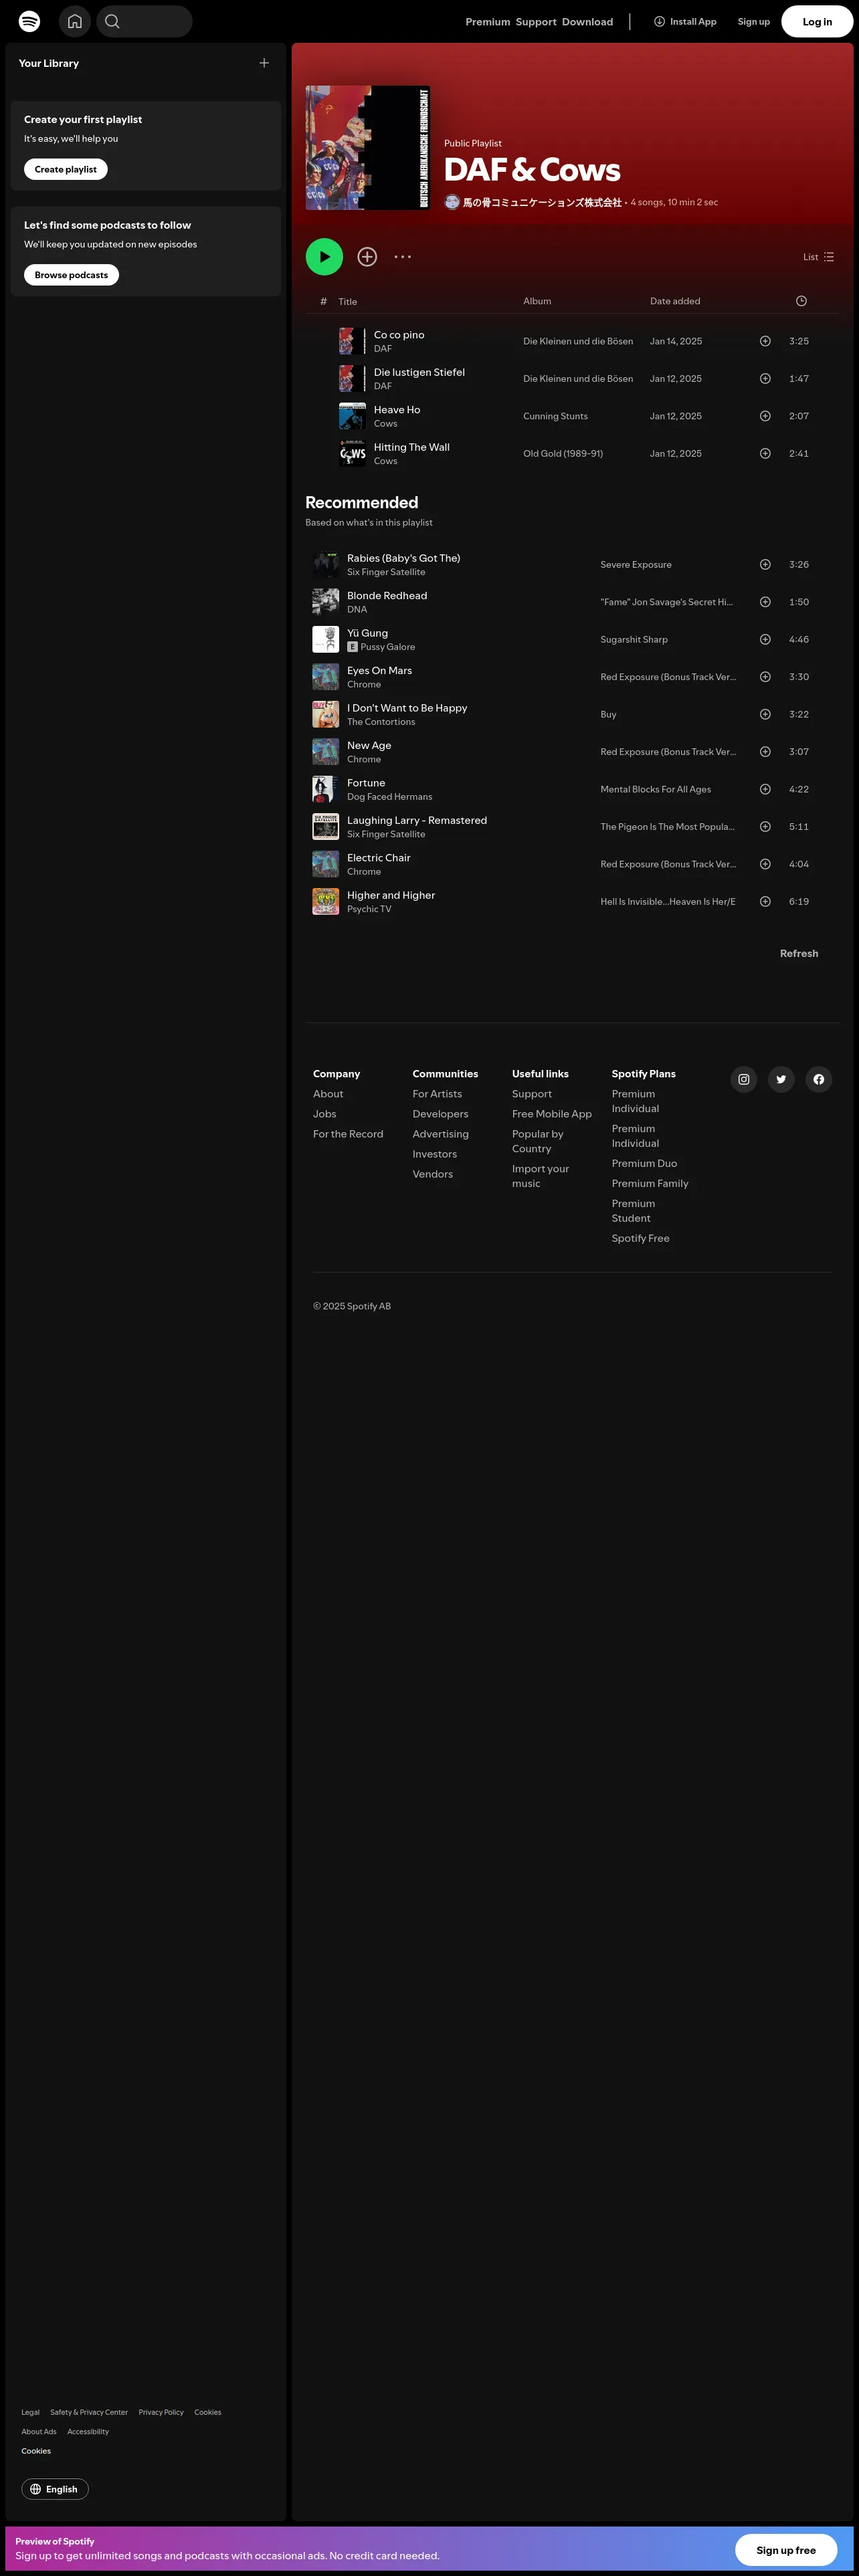Click Hitting The Wall cover thumbnail

[352, 454]
